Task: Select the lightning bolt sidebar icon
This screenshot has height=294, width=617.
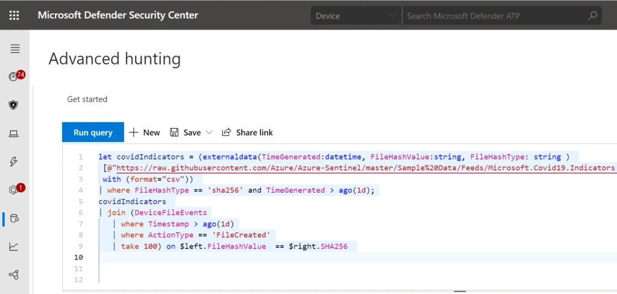Action: tap(13, 161)
